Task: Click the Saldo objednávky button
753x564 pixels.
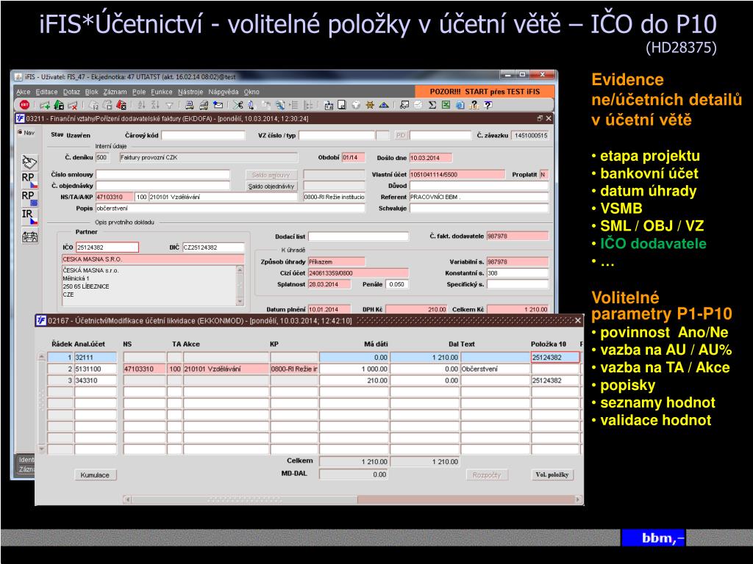Action: [271, 186]
